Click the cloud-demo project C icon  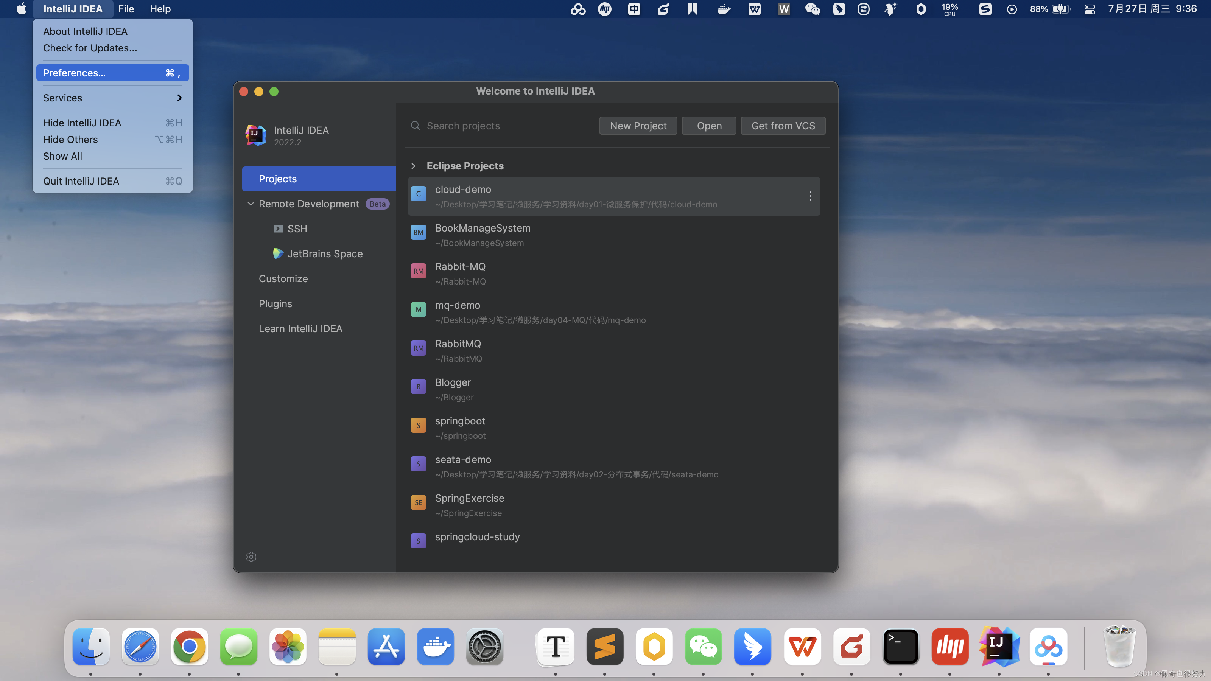(418, 194)
